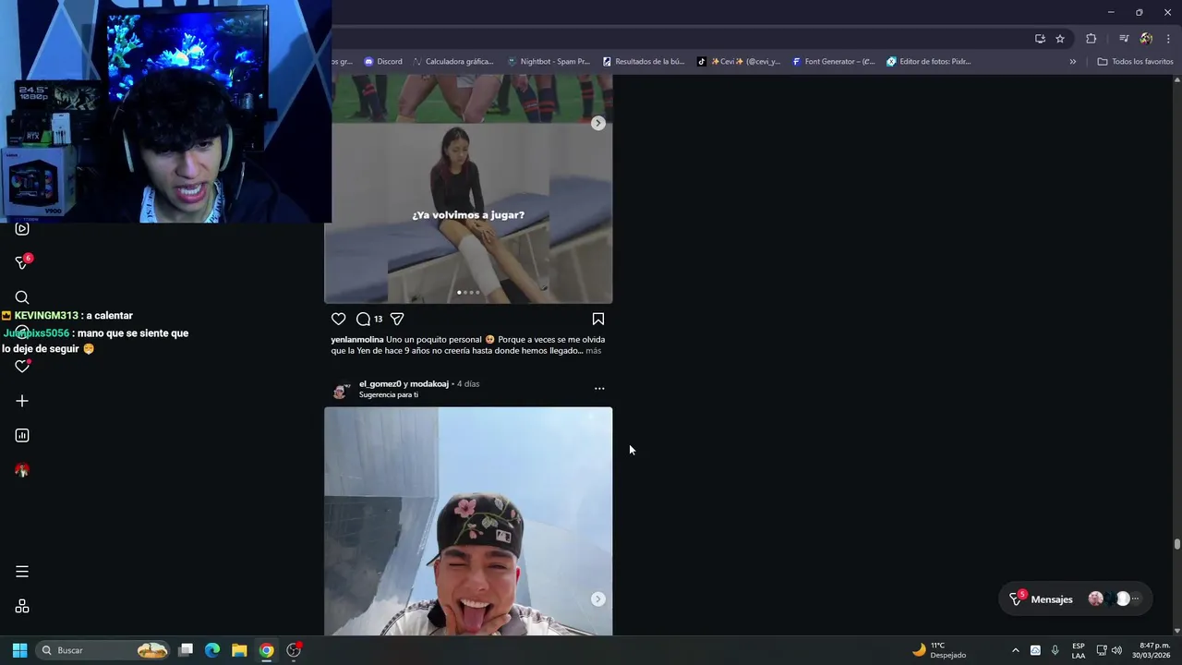Screen dimensions: 1182x665
Task: Share the yenlanmolina post via paper plane
Action: click(397, 319)
